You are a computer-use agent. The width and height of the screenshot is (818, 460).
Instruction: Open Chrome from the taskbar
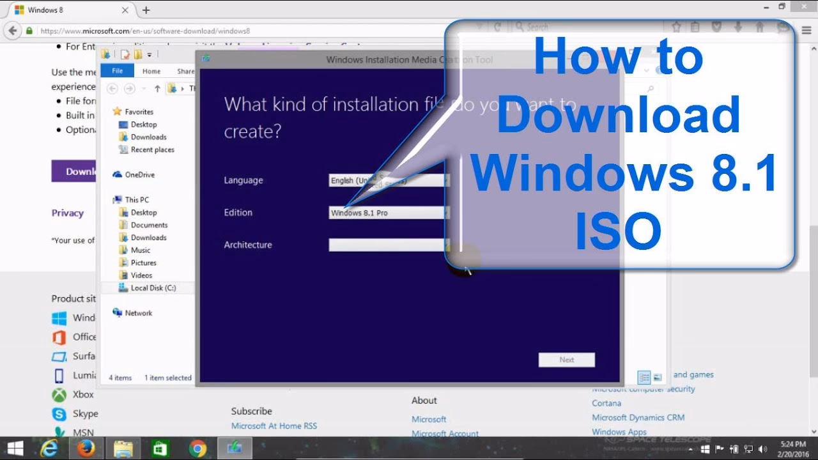(197, 447)
